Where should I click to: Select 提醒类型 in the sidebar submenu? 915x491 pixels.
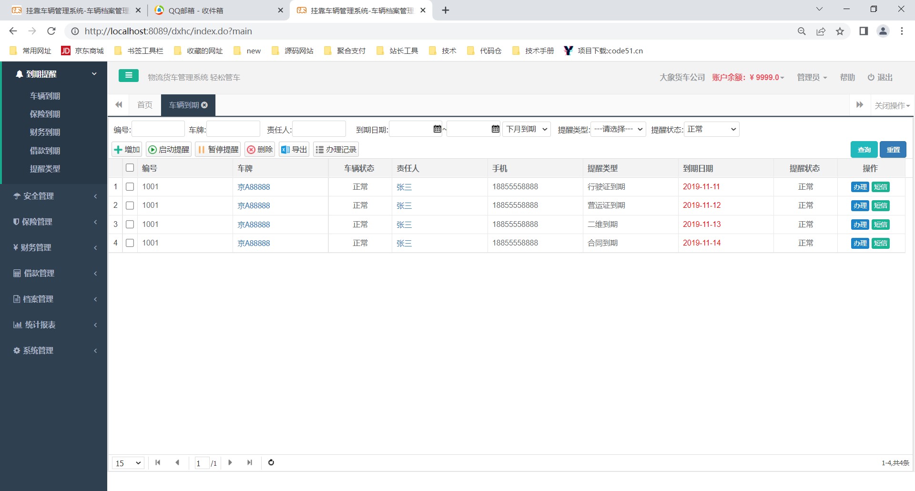(x=45, y=169)
